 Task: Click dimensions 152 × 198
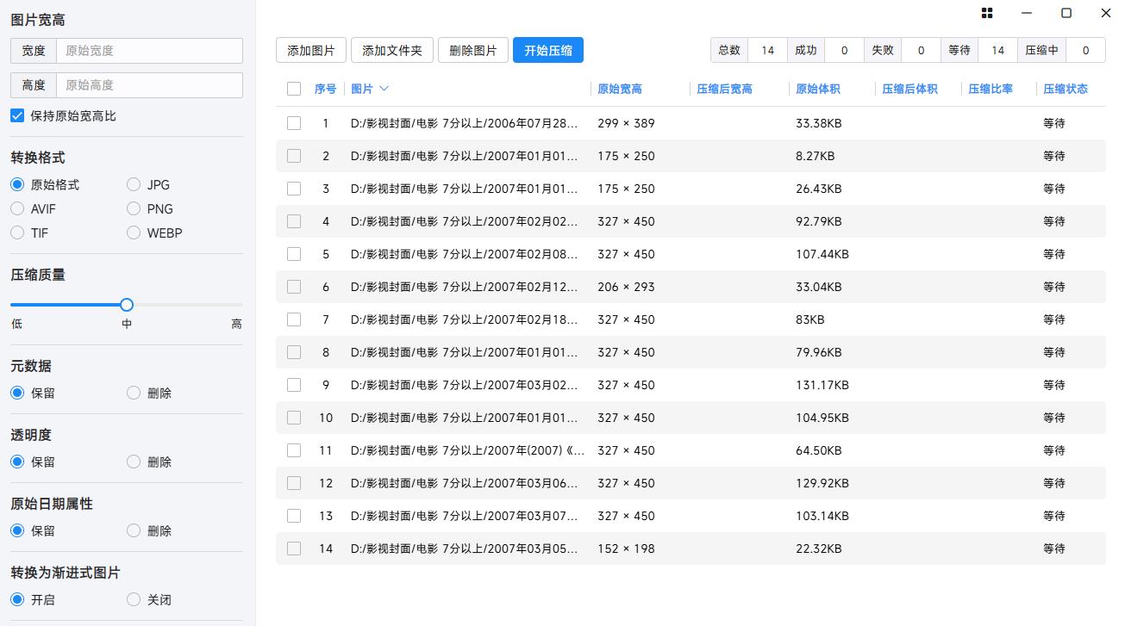point(626,549)
